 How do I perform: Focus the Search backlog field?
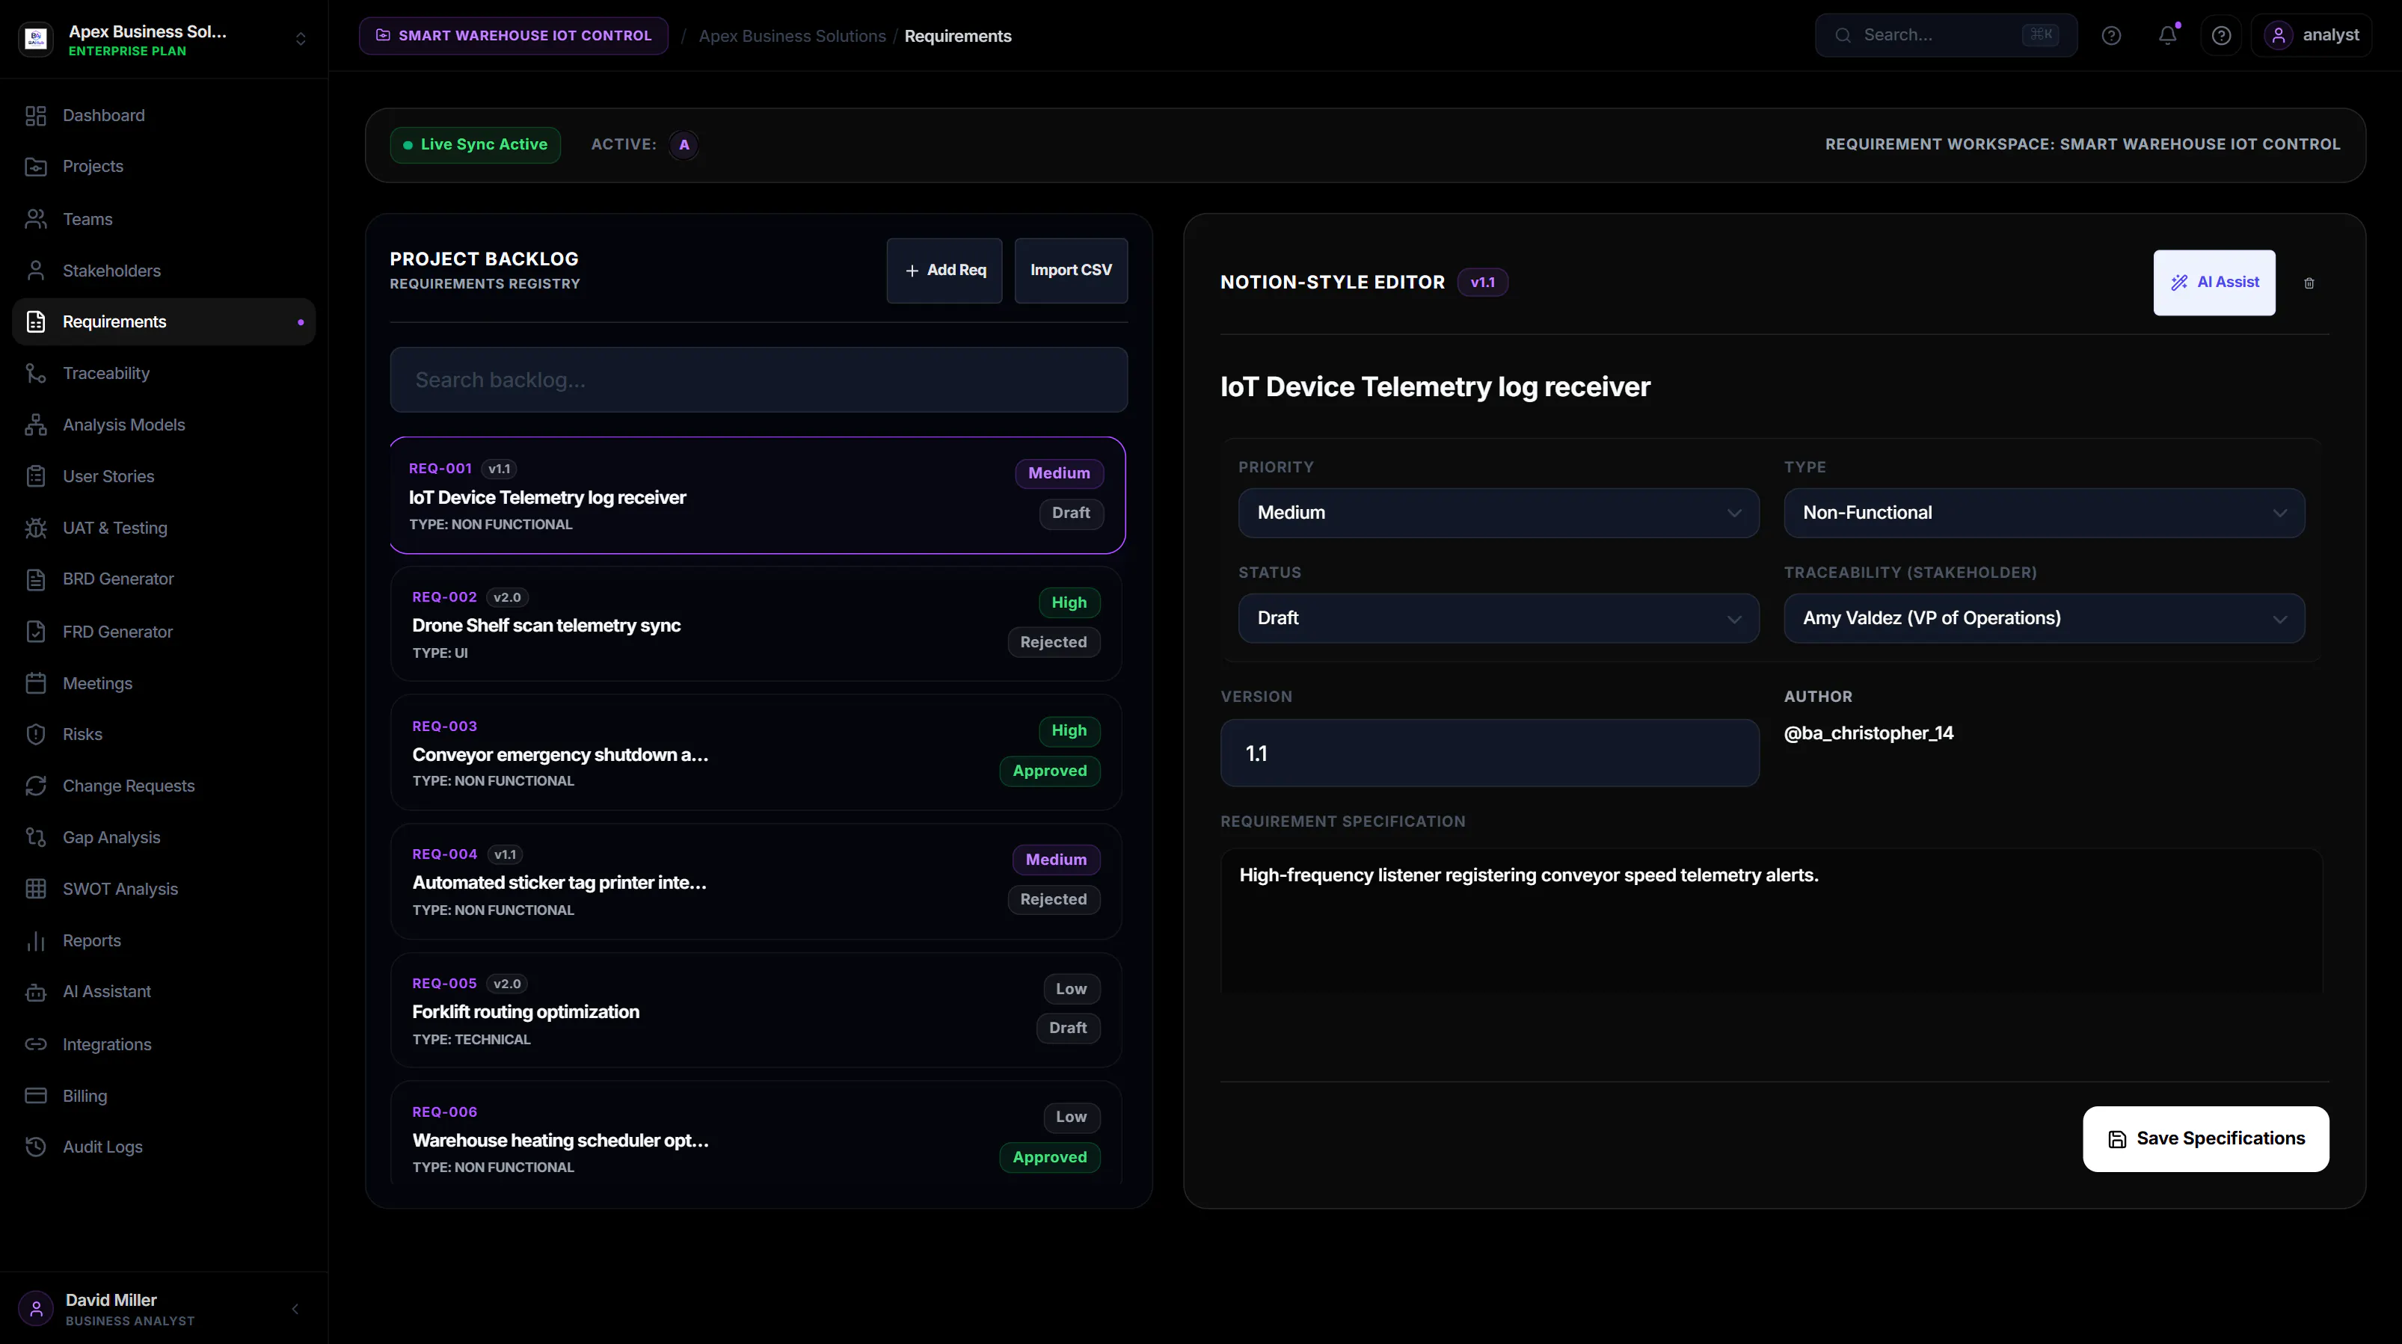click(758, 380)
